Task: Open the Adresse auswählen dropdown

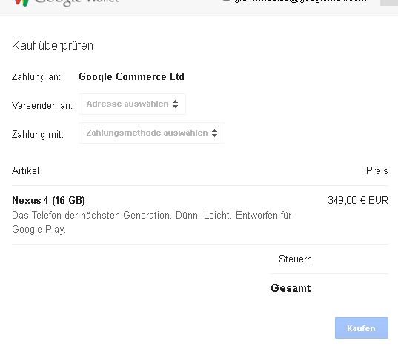Action: pos(132,104)
